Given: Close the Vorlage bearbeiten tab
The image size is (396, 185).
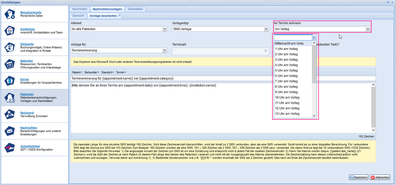Looking at the screenshot, I should (x=119, y=15).
